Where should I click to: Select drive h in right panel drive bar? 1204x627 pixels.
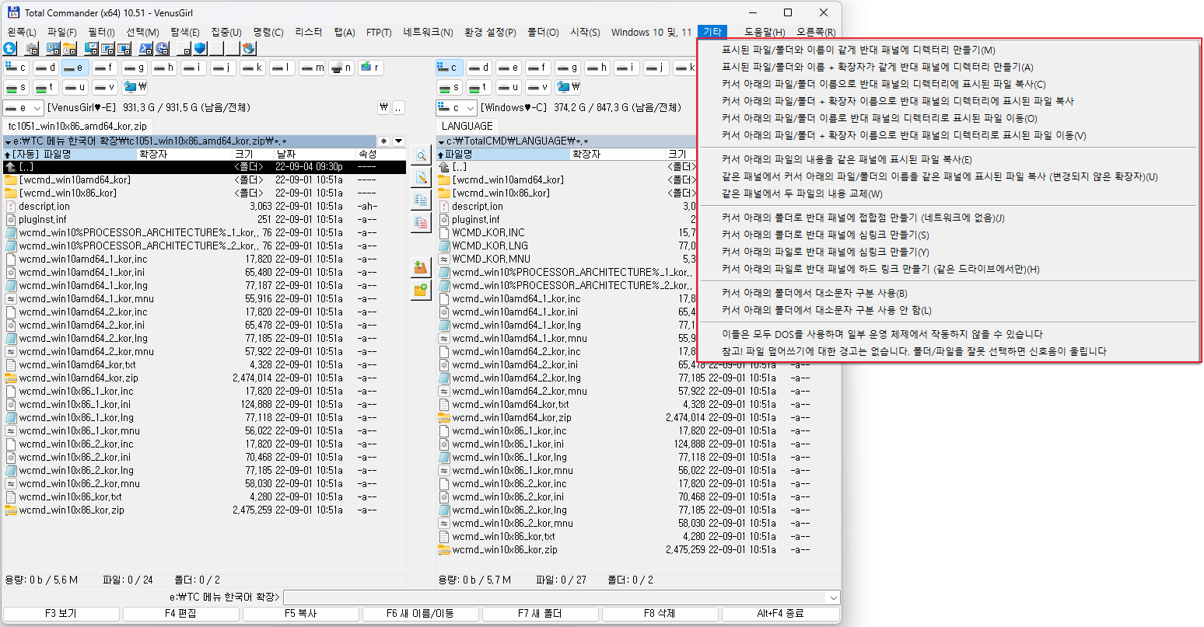pyautogui.click(x=597, y=68)
